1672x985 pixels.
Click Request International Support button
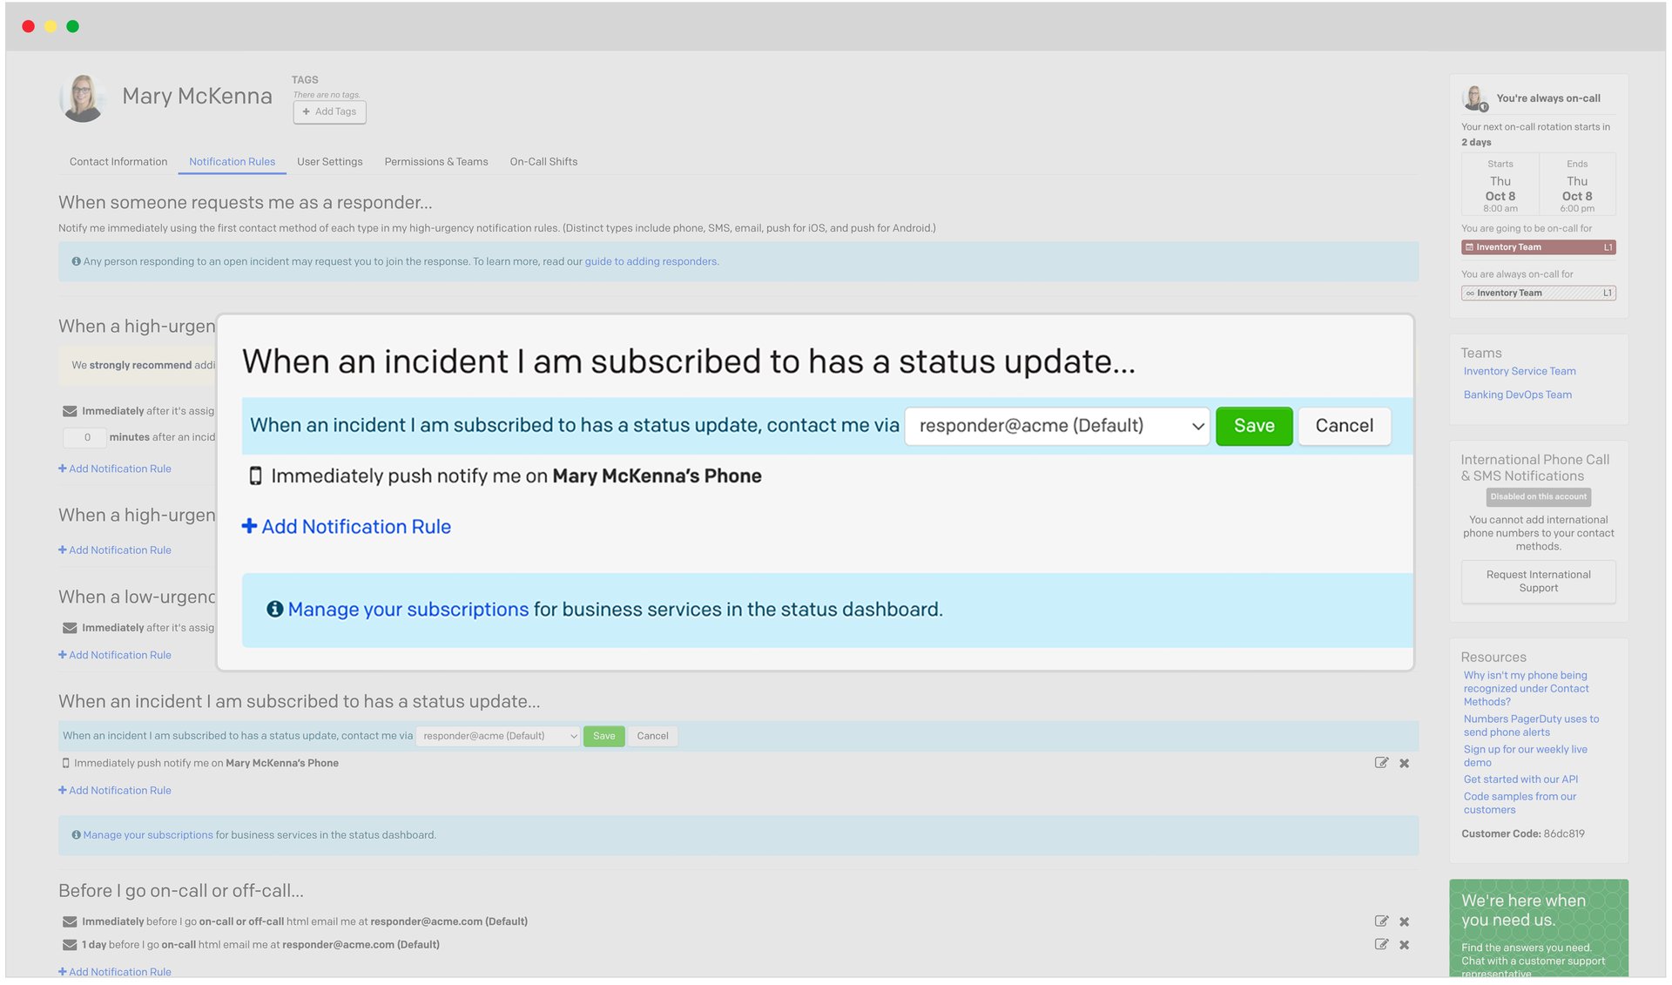tap(1538, 581)
